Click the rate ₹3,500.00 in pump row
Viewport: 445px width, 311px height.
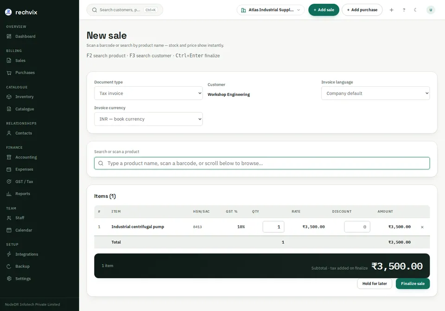(313, 227)
